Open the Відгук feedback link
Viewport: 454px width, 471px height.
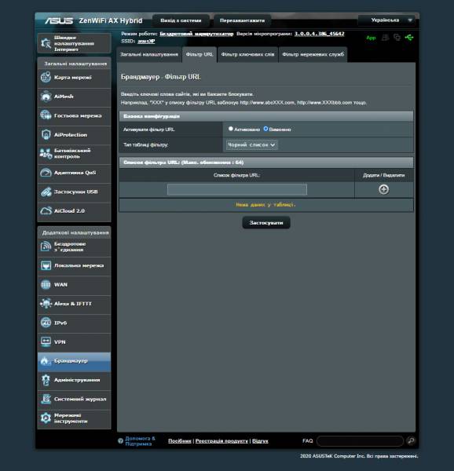point(260,441)
